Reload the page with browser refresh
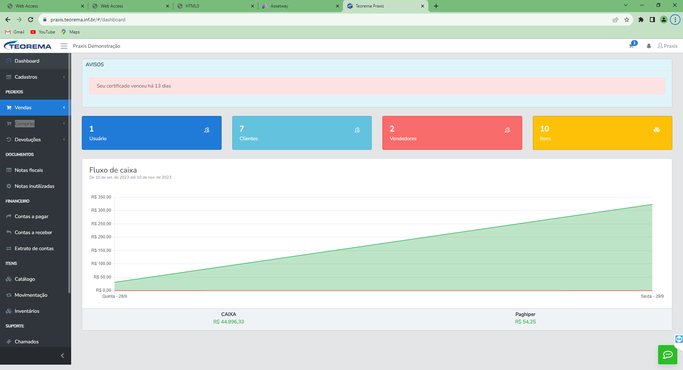 tap(31, 20)
